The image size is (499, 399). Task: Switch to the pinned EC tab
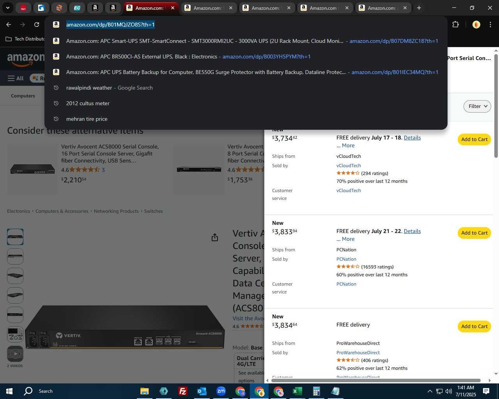tap(77, 8)
